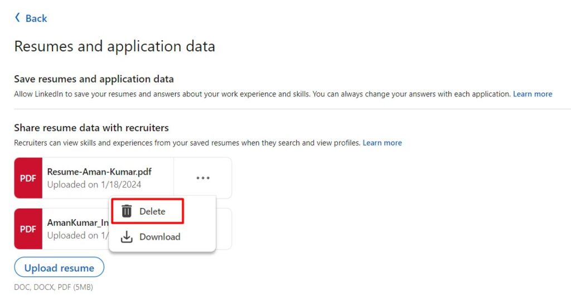Open Learn more under Share resume data section

point(382,143)
